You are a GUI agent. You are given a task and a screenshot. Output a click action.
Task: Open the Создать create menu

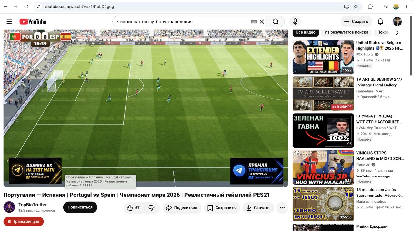click(x=356, y=22)
